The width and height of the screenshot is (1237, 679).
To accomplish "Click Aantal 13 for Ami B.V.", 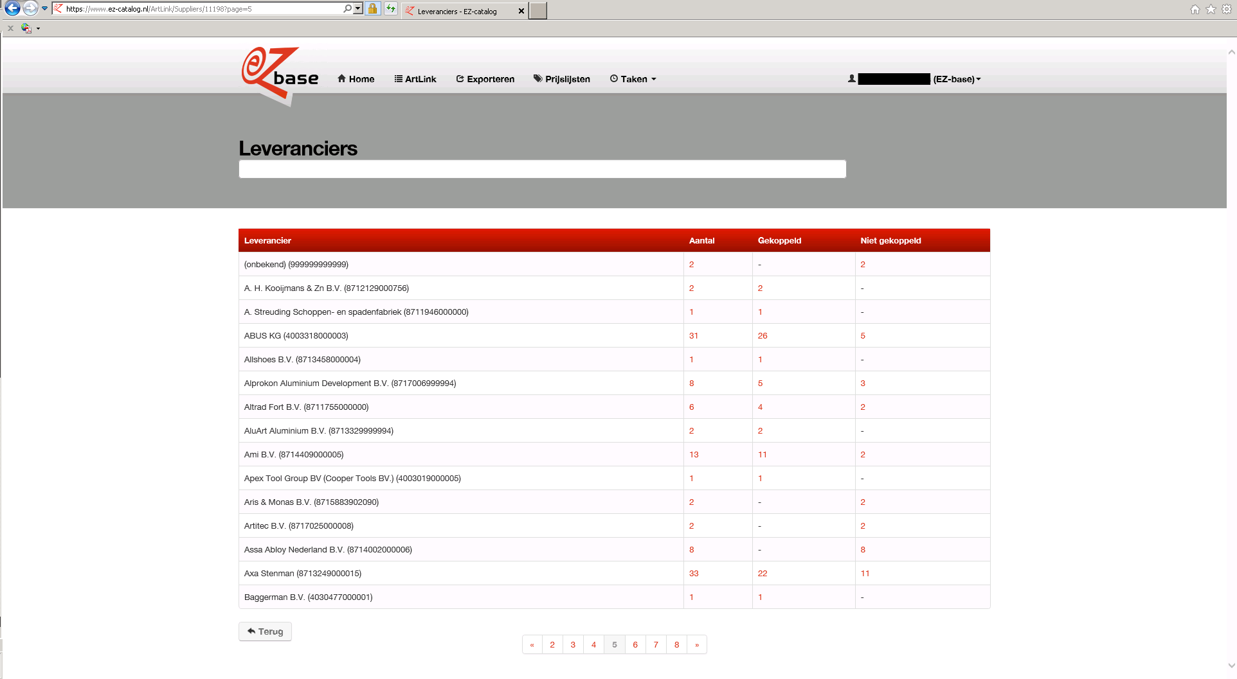I will tap(694, 455).
